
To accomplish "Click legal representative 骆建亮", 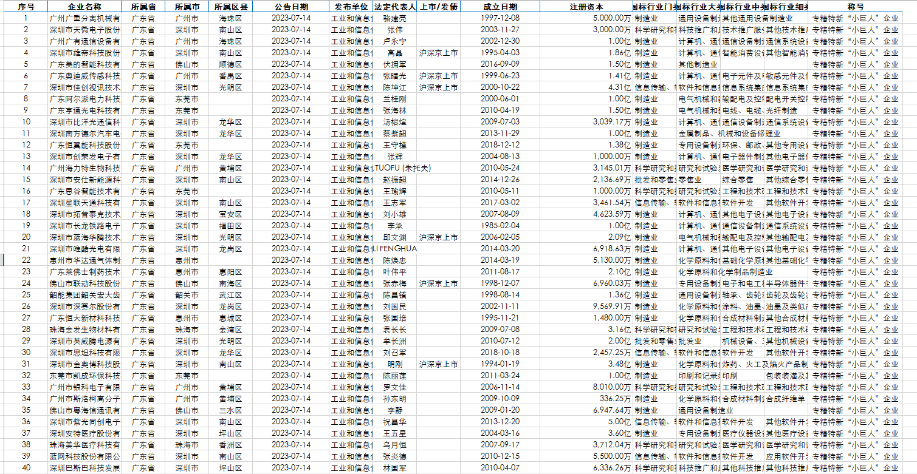I will pyautogui.click(x=395, y=18).
